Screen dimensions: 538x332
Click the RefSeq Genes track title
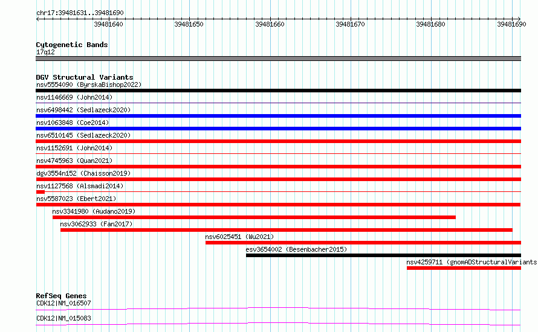click(x=61, y=296)
